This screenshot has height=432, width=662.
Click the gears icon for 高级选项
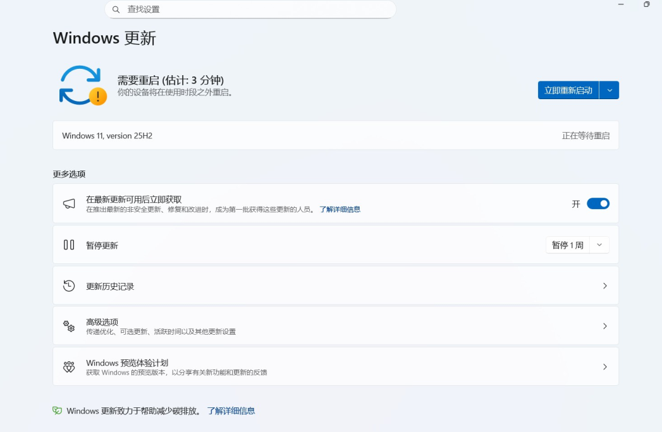click(x=69, y=326)
